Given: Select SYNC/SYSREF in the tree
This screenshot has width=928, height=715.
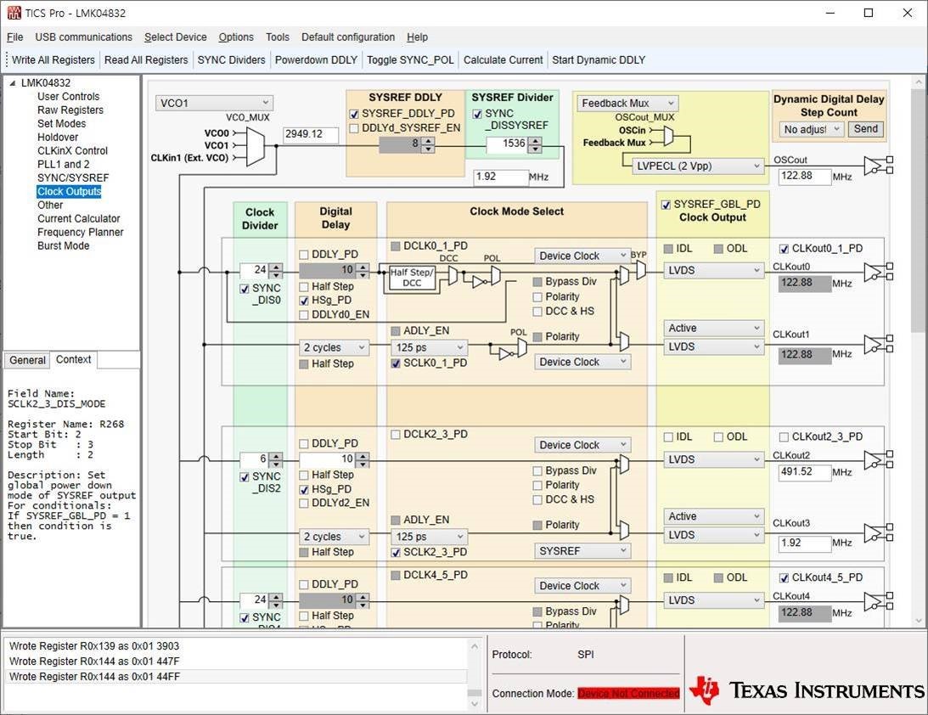Looking at the screenshot, I should click(x=73, y=178).
